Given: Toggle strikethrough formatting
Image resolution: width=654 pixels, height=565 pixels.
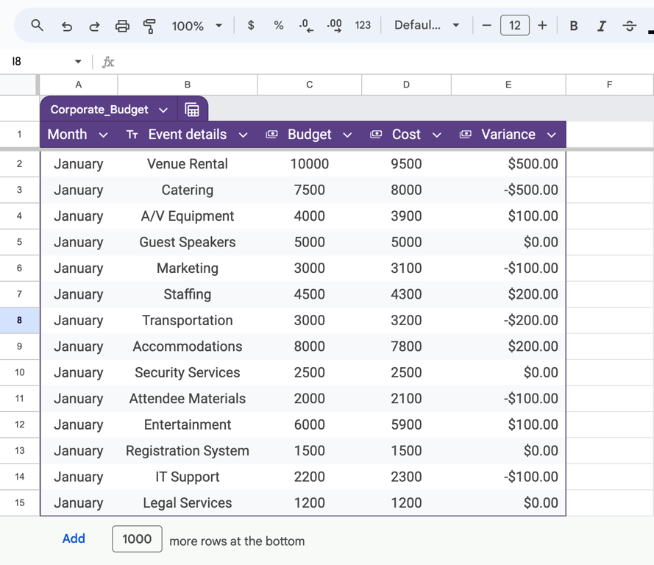Looking at the screenshot, I should [x=630, y=26].
